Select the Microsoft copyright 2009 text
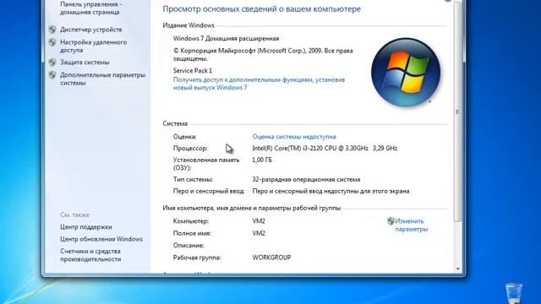This screenshot has width=541, height=304. (x=263, y=54)
